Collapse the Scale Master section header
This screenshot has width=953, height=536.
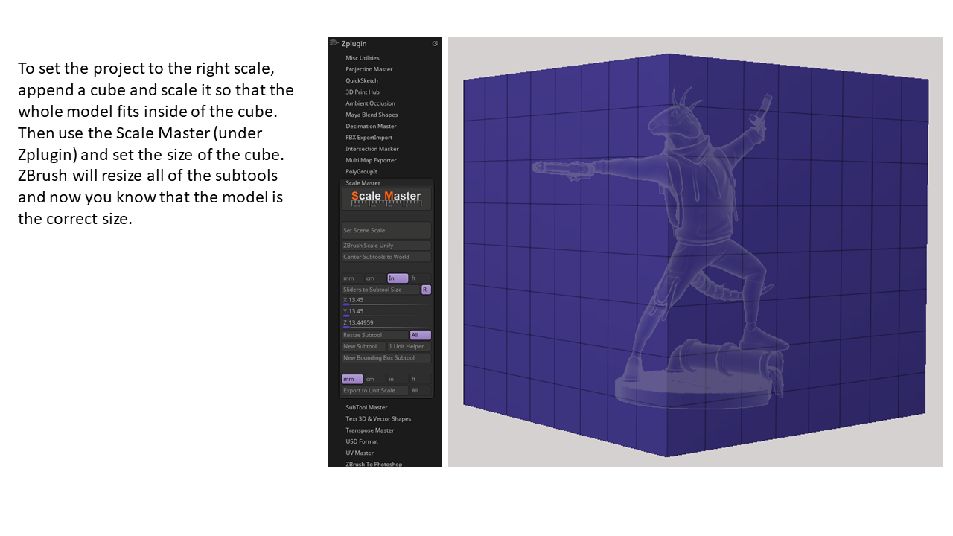363,183
